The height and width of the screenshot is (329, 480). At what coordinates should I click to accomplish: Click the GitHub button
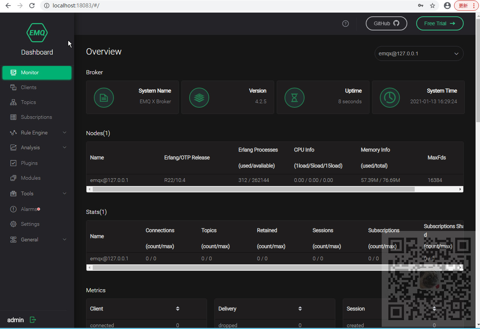[x=386, y=23]
